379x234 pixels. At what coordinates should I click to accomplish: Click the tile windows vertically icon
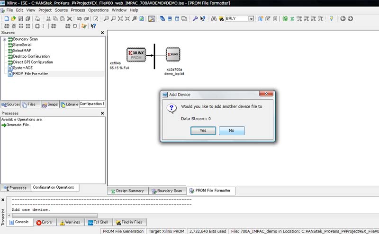177,18
